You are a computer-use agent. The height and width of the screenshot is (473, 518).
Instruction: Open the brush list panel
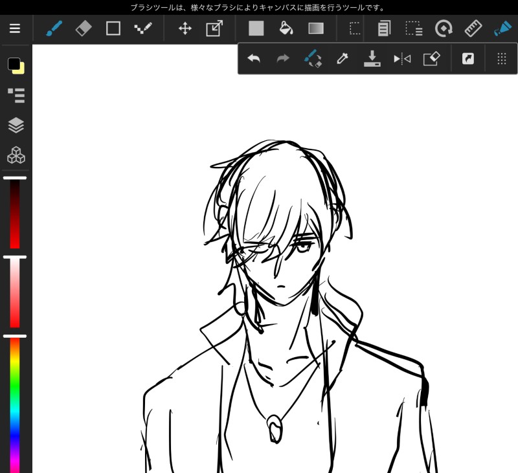point(16,95)
